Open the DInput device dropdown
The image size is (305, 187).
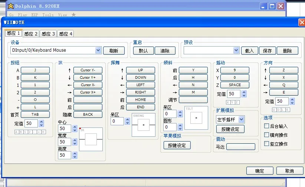point(98,51)
